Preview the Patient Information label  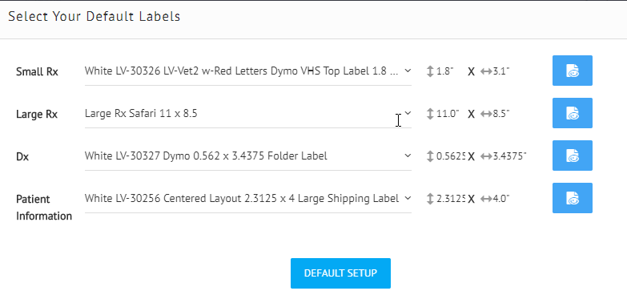coord(573,198)
